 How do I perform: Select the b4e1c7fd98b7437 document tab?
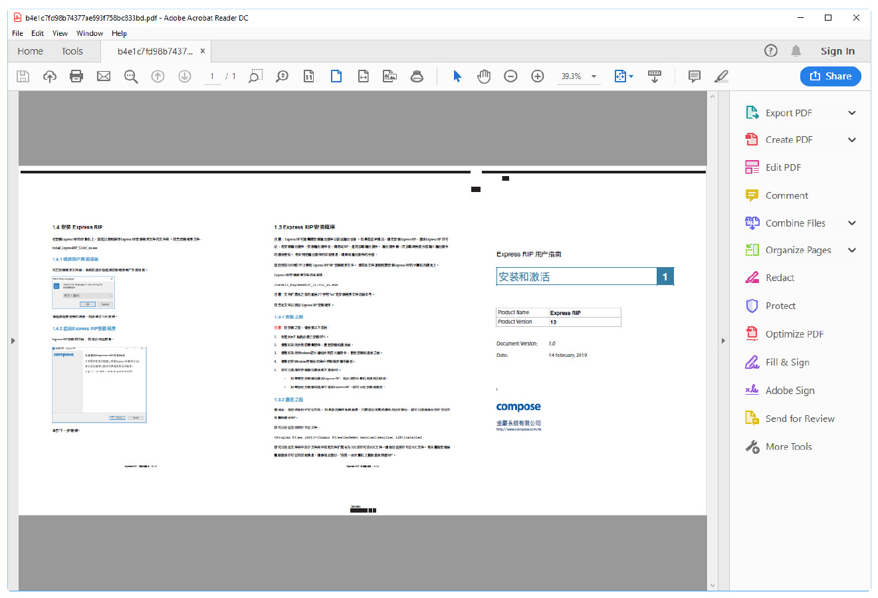point(155,51)
